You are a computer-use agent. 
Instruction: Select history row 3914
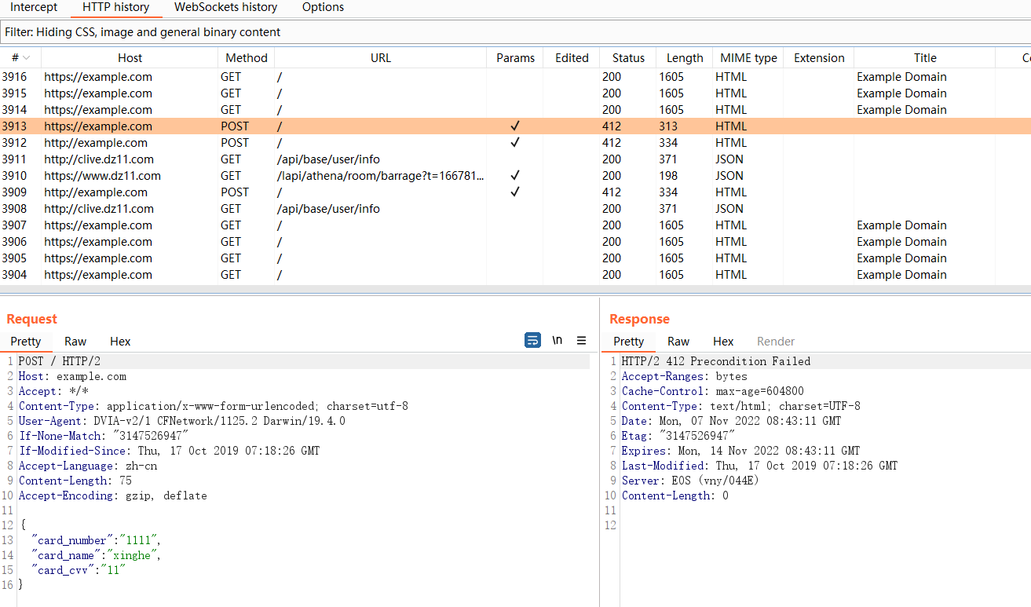pyautogui.click(x=515, y=110)
